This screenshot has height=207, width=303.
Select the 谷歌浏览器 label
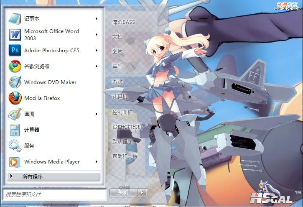[x=37, y=66]
